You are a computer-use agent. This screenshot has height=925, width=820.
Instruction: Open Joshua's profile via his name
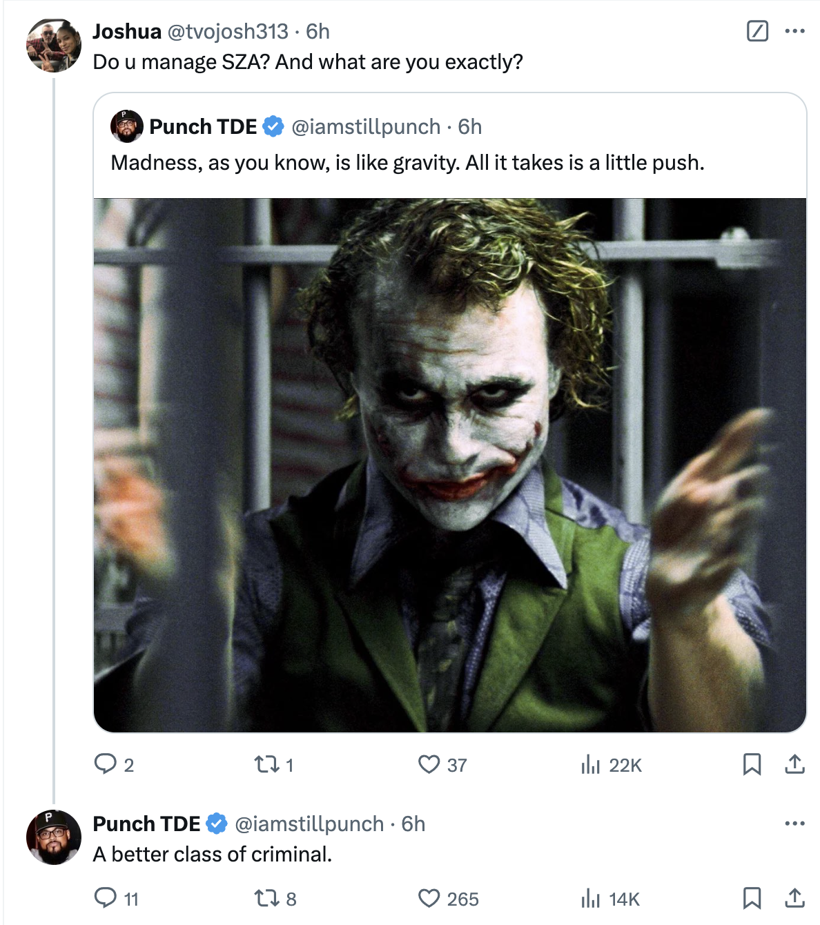127,31
